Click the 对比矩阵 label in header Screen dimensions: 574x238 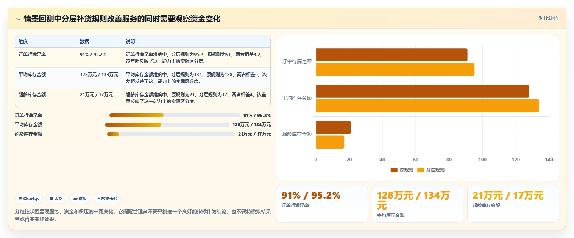pos(548,18)
